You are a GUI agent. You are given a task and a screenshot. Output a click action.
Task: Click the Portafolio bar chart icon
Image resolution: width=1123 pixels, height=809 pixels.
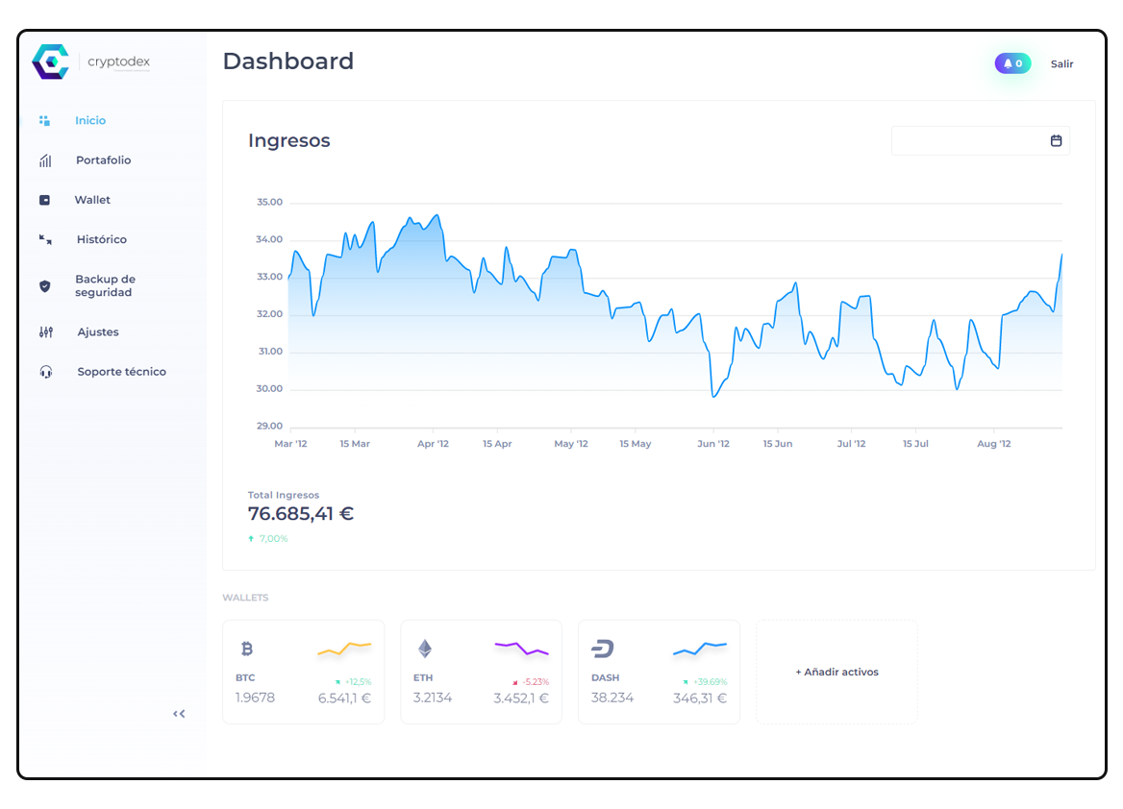click(45, 160)
